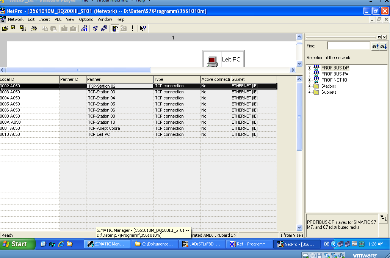Open the View menu

(70, 19)
